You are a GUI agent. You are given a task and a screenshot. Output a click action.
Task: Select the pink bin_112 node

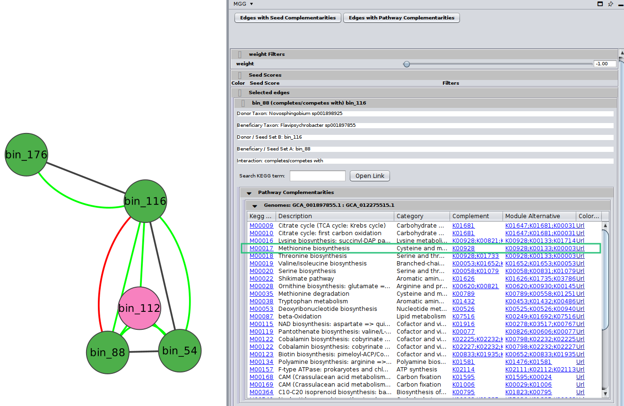[x=139, y=308]
